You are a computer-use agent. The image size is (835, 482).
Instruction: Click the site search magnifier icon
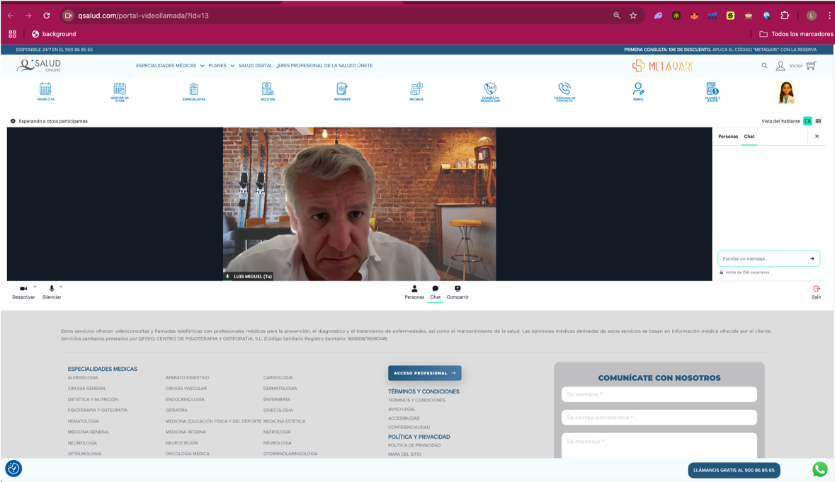(x=764, y=65)
